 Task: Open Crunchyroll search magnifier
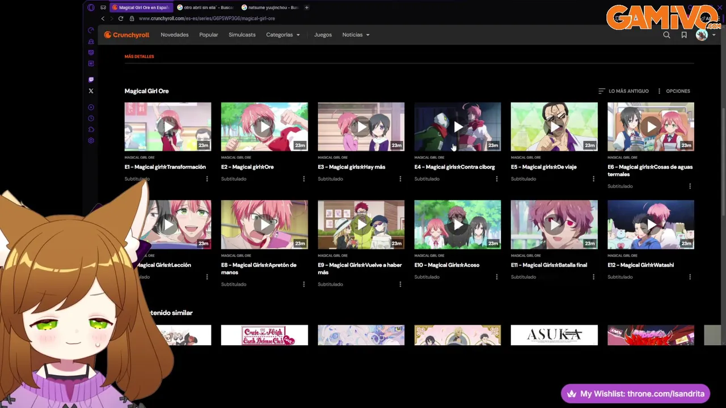point(666,35)
